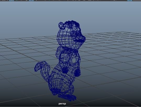The height and width of the screenshot is (107, 141).
Task: Click the "persp" camera label
Action: 62,104
